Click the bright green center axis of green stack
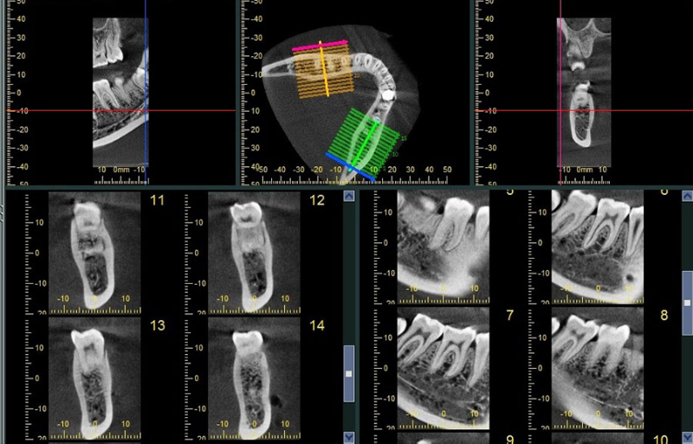693x444 pixels. 364,144
